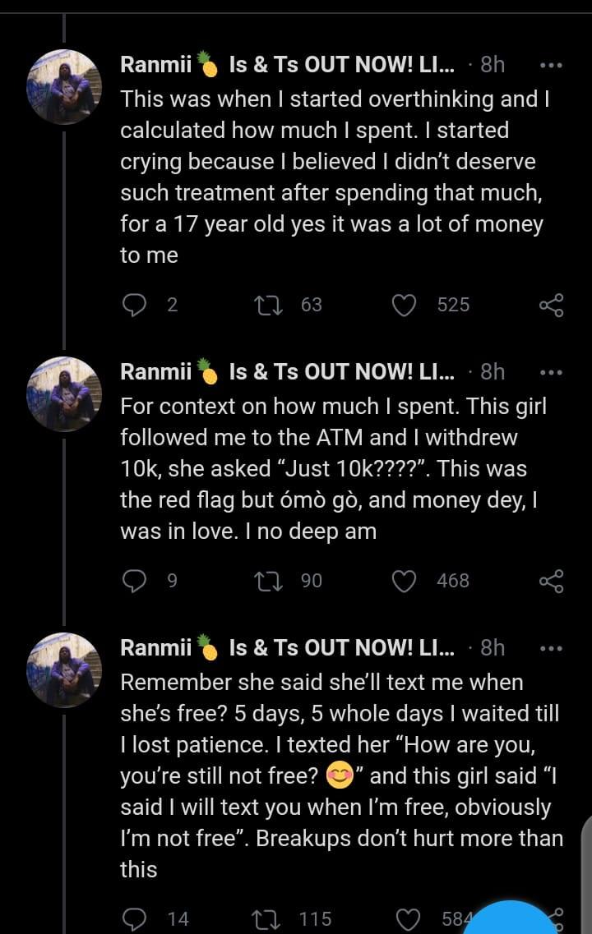Screen dimensions: 592x934
Task: Reply to the 5 days waiting tweet
Action: point(135,918)
